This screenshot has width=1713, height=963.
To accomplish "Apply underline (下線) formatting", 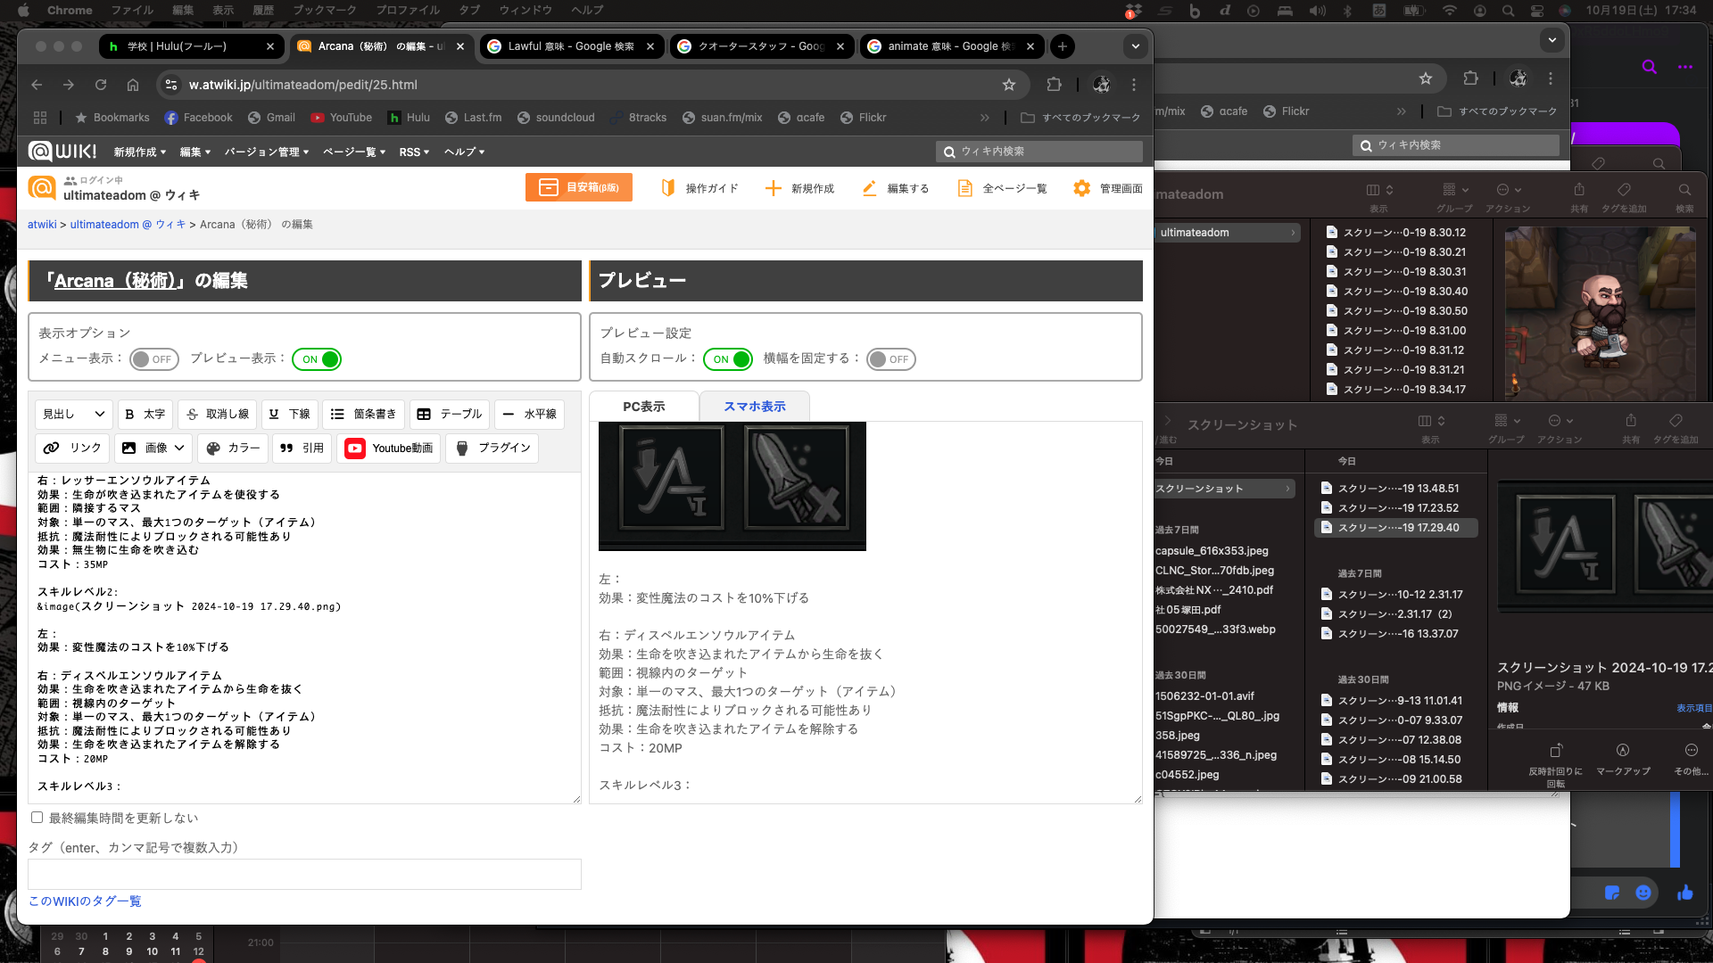I will coord(289,414).
